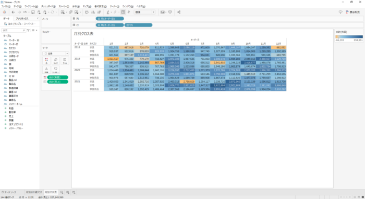365x199 pixels.
Task: Click the カテゴリ pill on rows shelf
Action: pyautogui.click(x=139, y=25)
